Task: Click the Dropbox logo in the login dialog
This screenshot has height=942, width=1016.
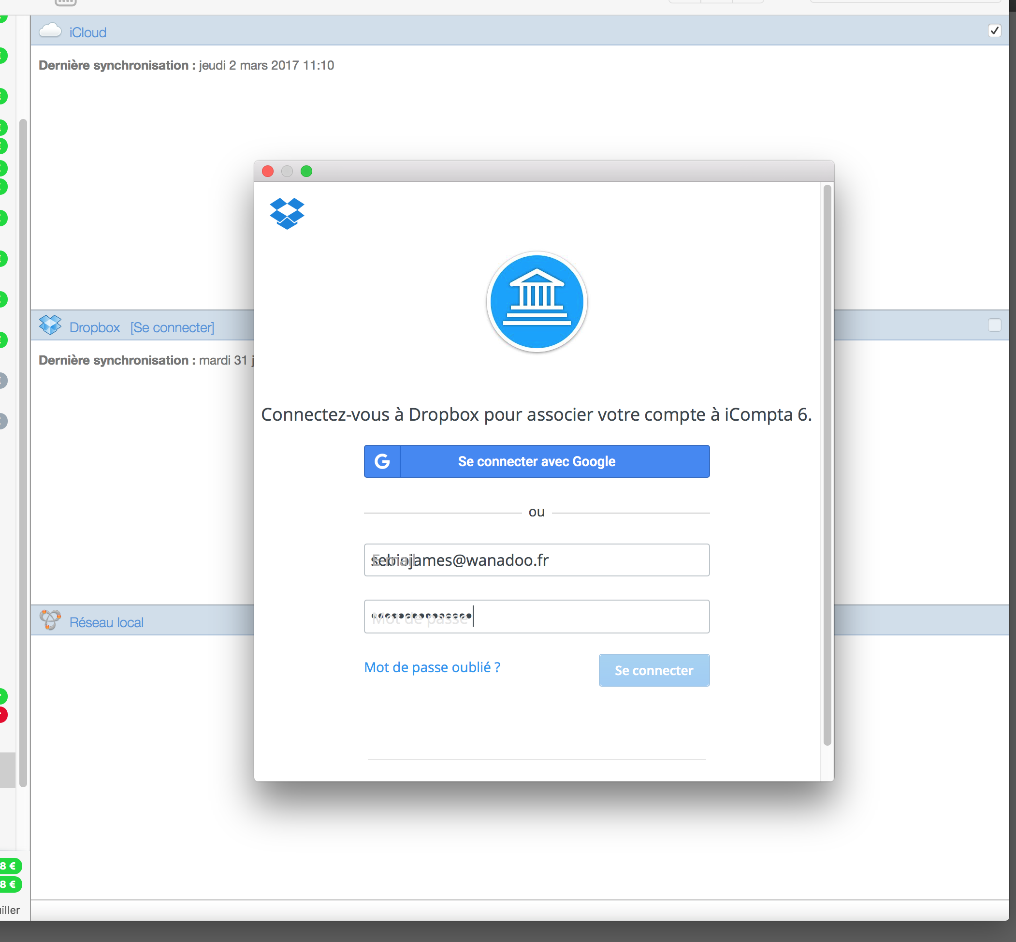Action: 287,214
